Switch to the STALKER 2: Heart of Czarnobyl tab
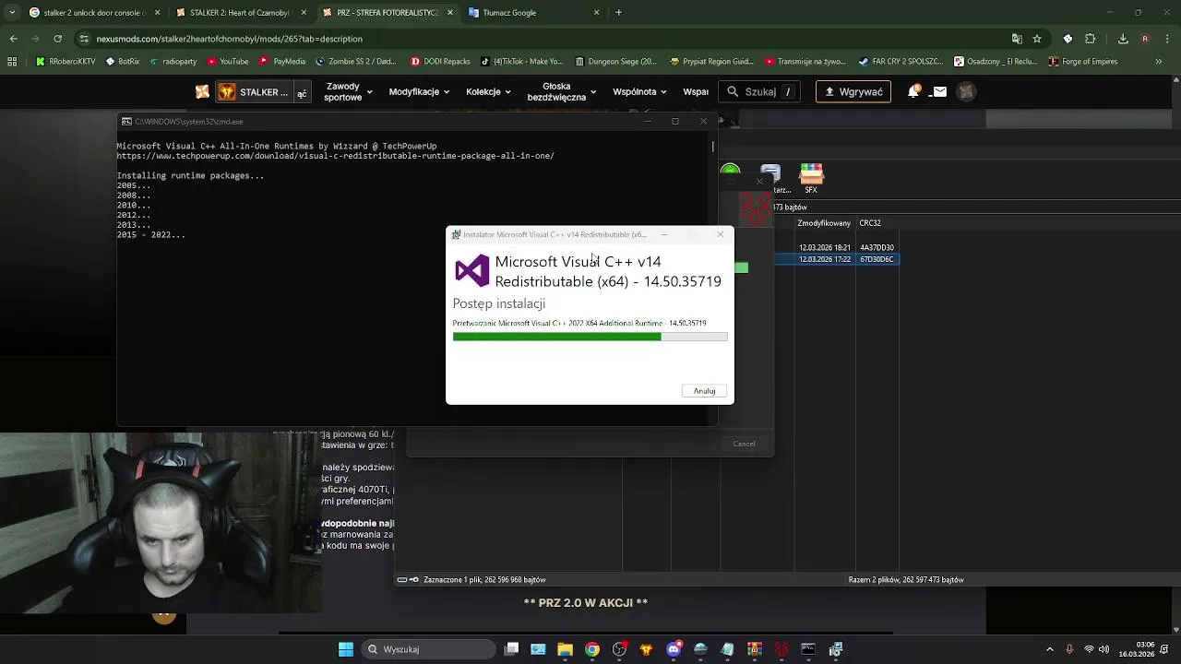The height and width of the screenshot is (664, 1181). pos(239,13)
